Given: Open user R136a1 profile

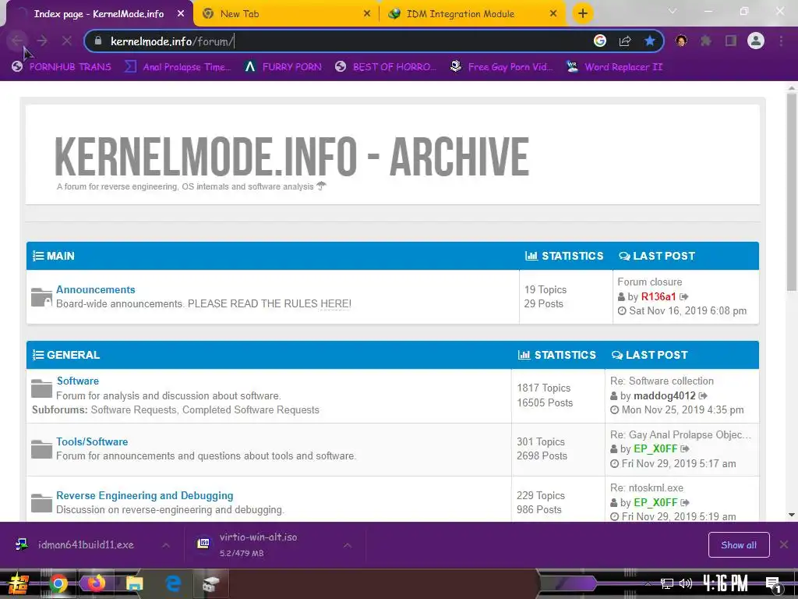Looking at the screenshot, I should tap(659, 296).
